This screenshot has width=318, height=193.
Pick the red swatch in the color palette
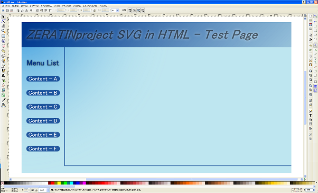[x=53, y=183]
